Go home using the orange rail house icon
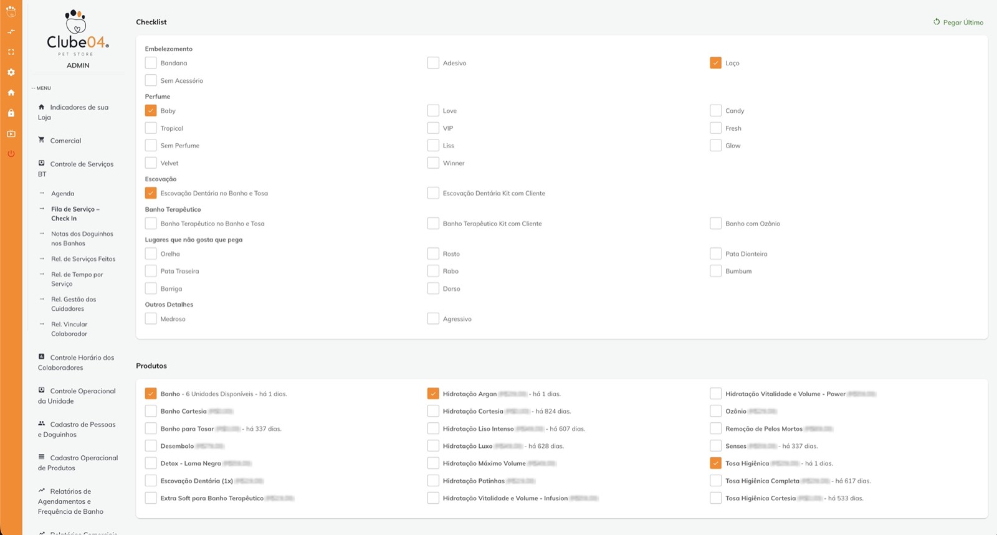997x535 pixels. [x=11, y=93]
